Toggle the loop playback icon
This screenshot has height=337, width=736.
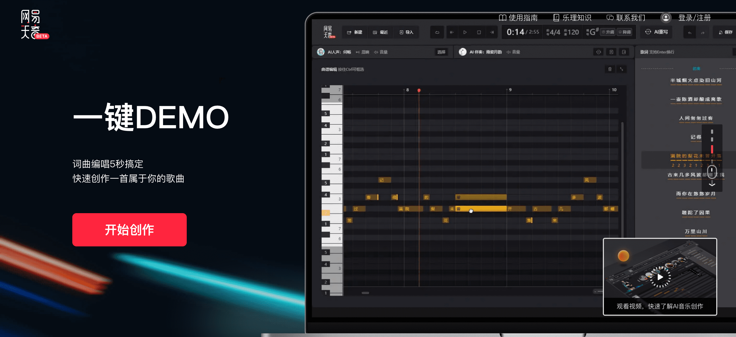[437, 32]
